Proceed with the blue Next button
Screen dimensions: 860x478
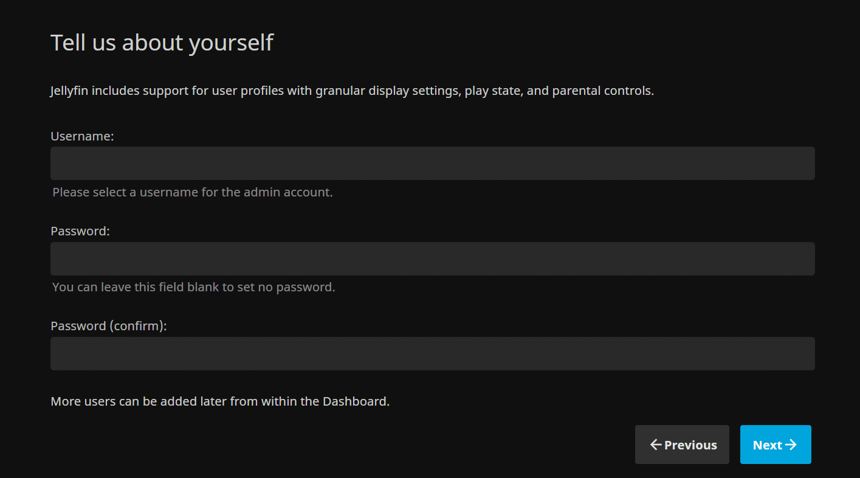775,445
